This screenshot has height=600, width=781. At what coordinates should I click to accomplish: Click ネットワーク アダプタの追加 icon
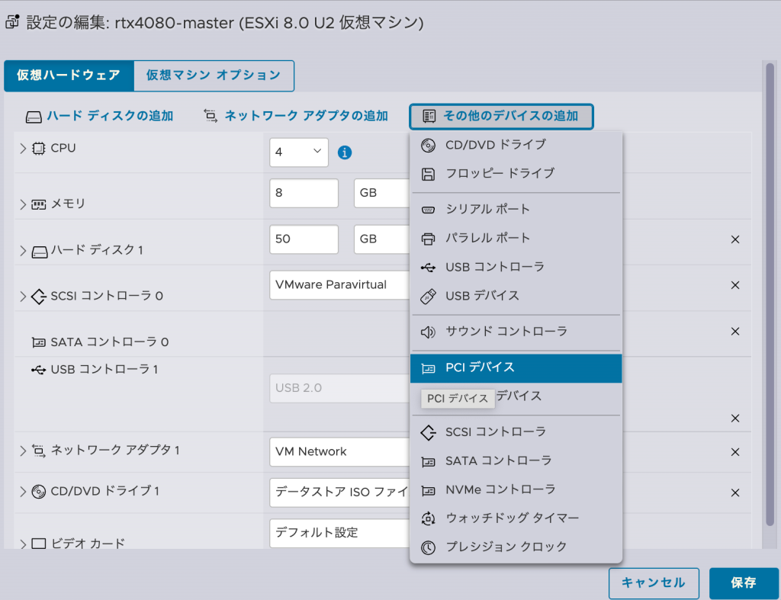[211, 117]
